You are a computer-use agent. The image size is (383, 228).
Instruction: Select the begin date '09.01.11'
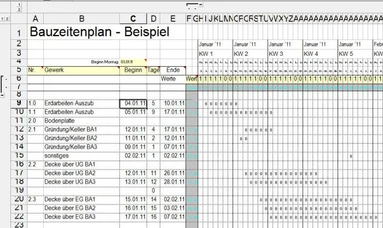click(134, 147)
